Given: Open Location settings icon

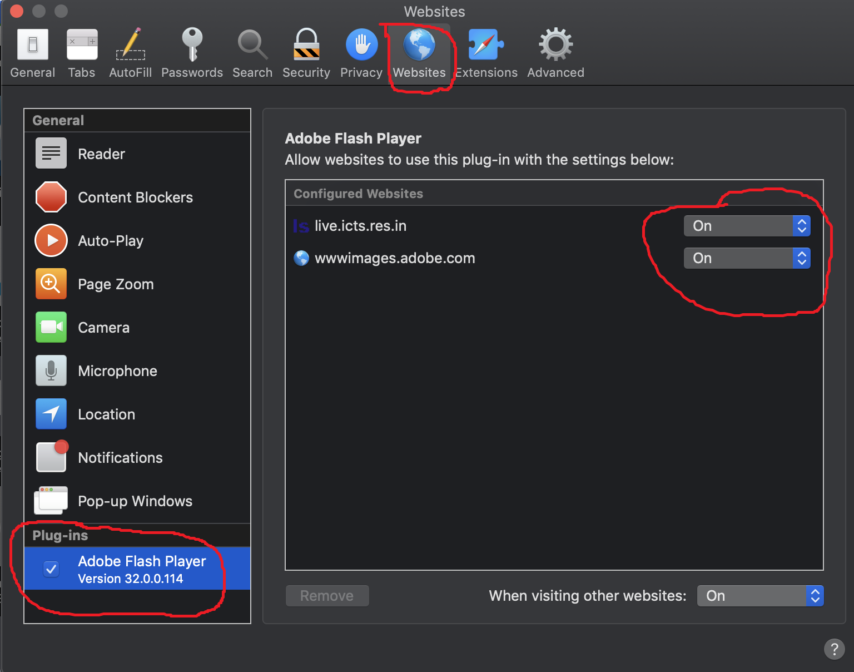Looking at the screenshot, I should pos(51,414).
